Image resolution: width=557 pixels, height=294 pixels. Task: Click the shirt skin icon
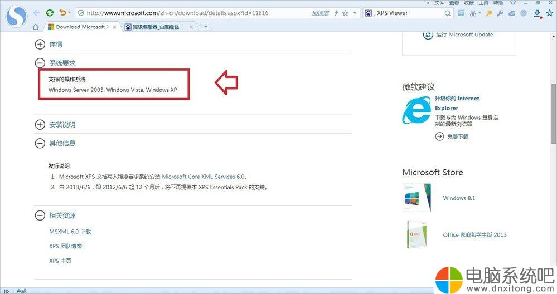click(513, 2)
